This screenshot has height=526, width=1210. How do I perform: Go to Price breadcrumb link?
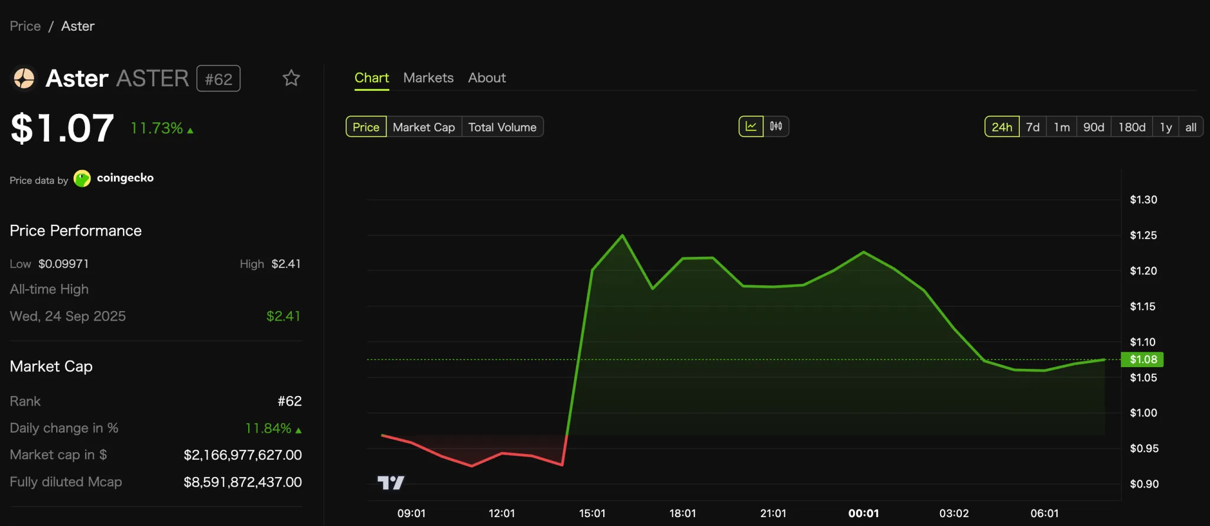pos(25,26)
